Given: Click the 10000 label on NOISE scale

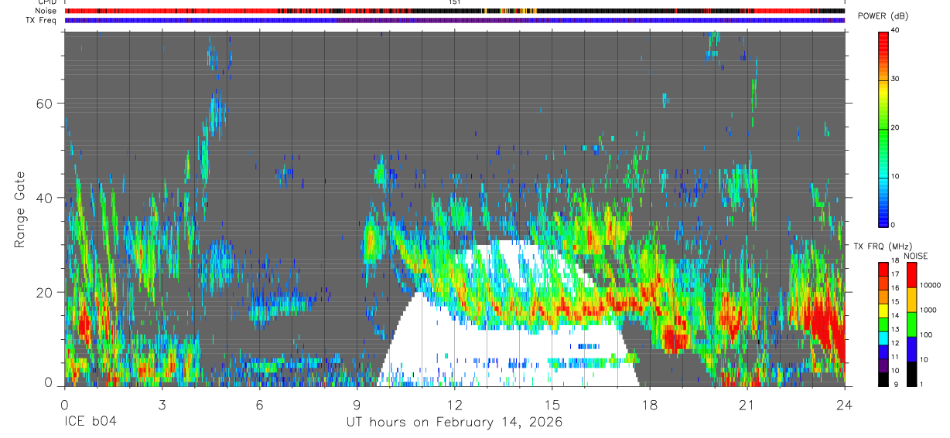Looking at the screenshot, I should coord(931,285).
